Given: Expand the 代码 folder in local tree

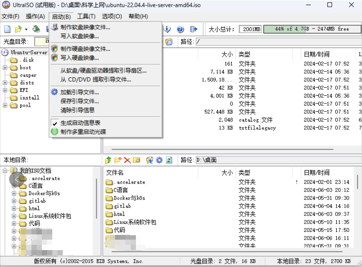Looking at the screenshot, I should 14,224.
